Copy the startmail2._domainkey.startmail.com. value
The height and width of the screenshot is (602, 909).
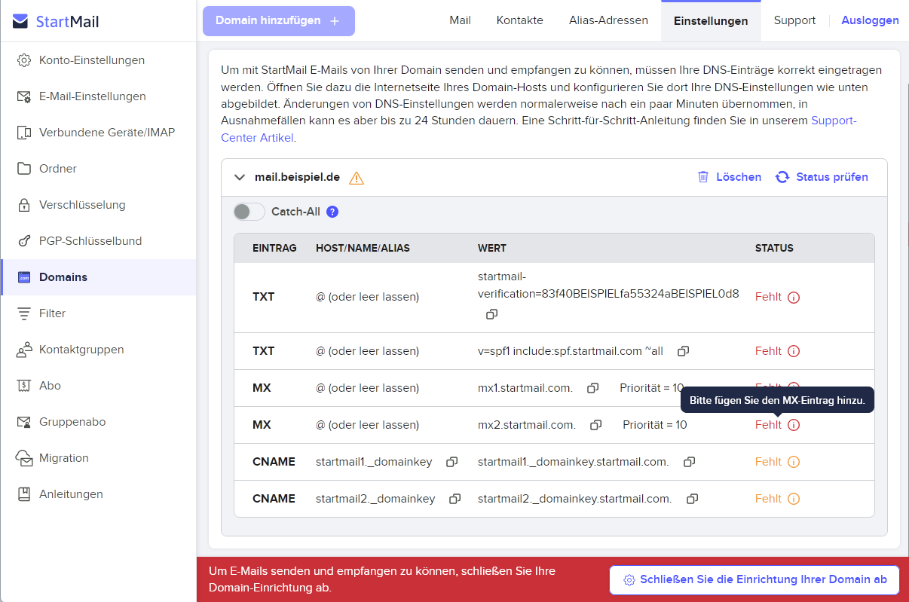[692, 499]
